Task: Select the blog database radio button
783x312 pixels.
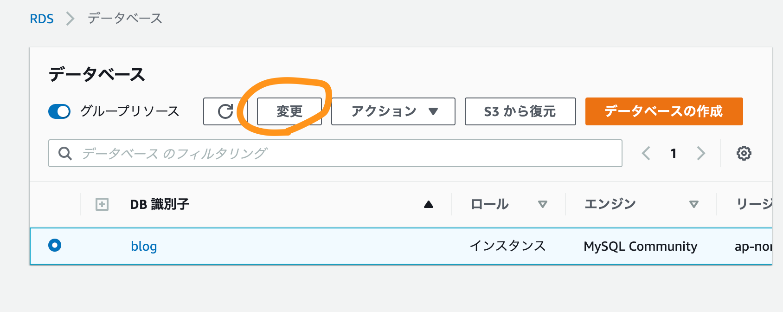Action: (55, 245)
